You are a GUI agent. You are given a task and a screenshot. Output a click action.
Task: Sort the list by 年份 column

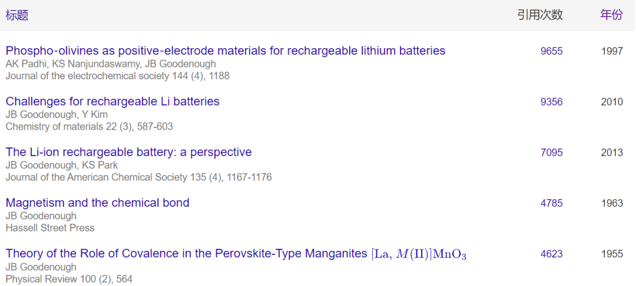tap(611, 15)
